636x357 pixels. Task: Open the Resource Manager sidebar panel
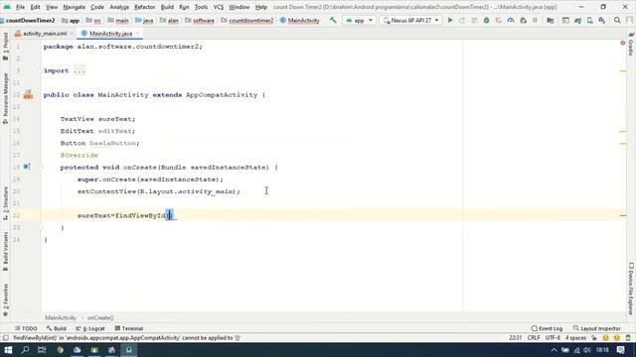point(5,98)
